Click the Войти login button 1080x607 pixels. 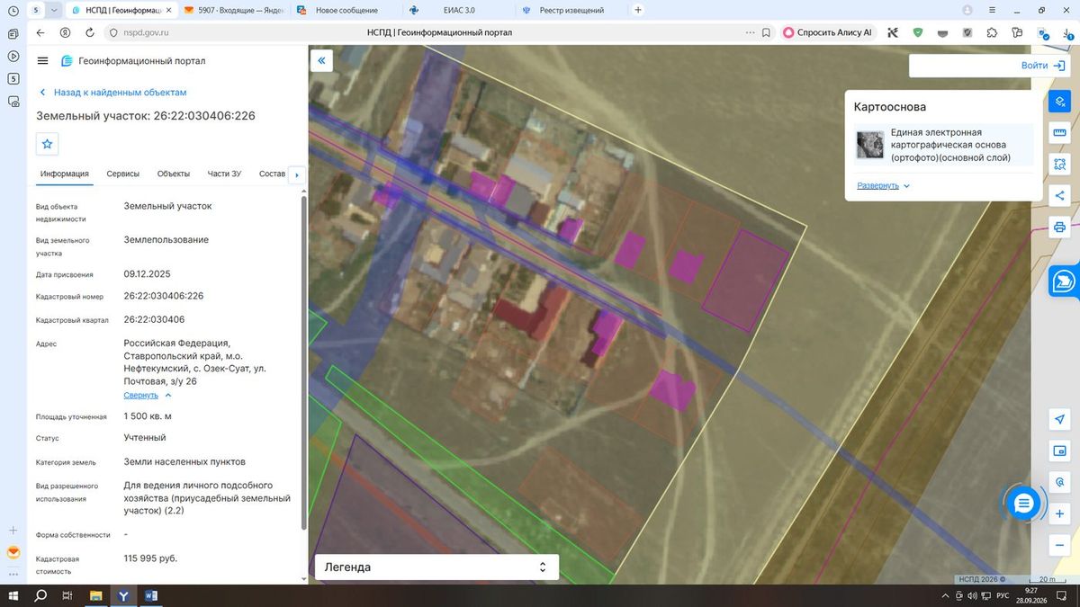pos(1044,66)
